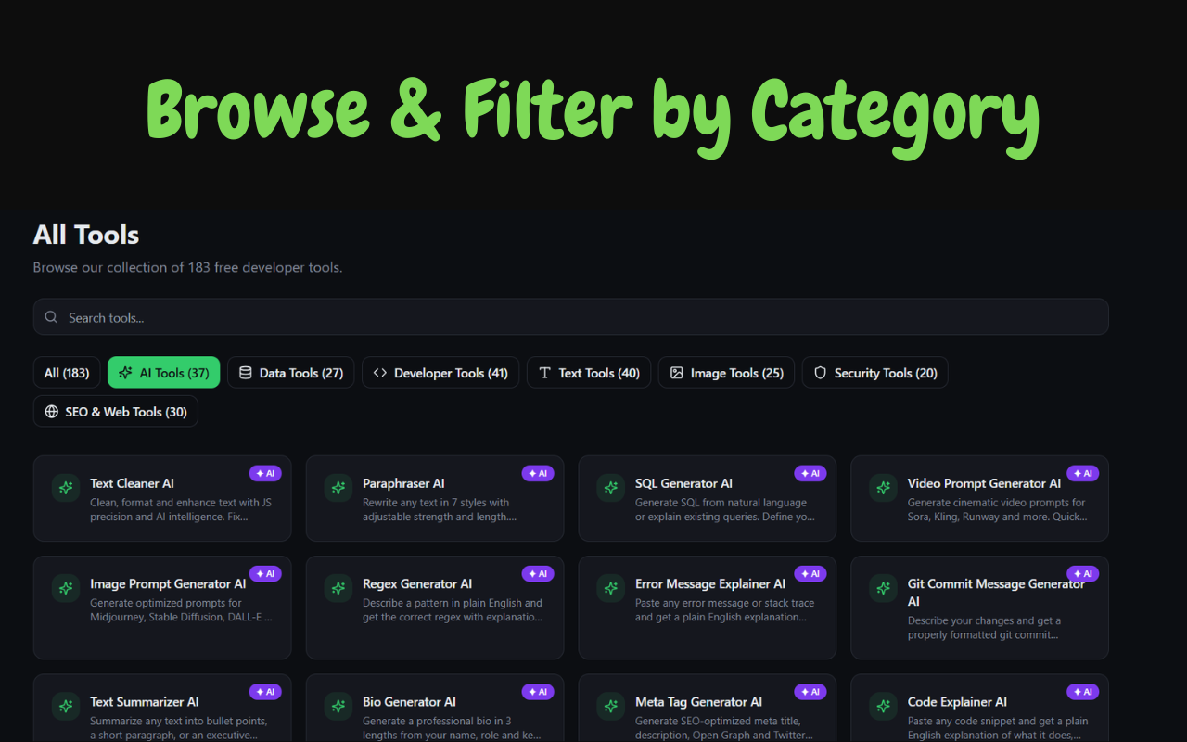Switch to the Developer Tools (41) category
Screen dimensions: 1187x742
(440, 372)
